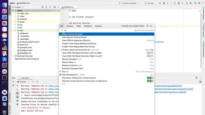Open the Flutter Outline side tab
This screenshot has width=205, height=115.
[x=204, y=13]
